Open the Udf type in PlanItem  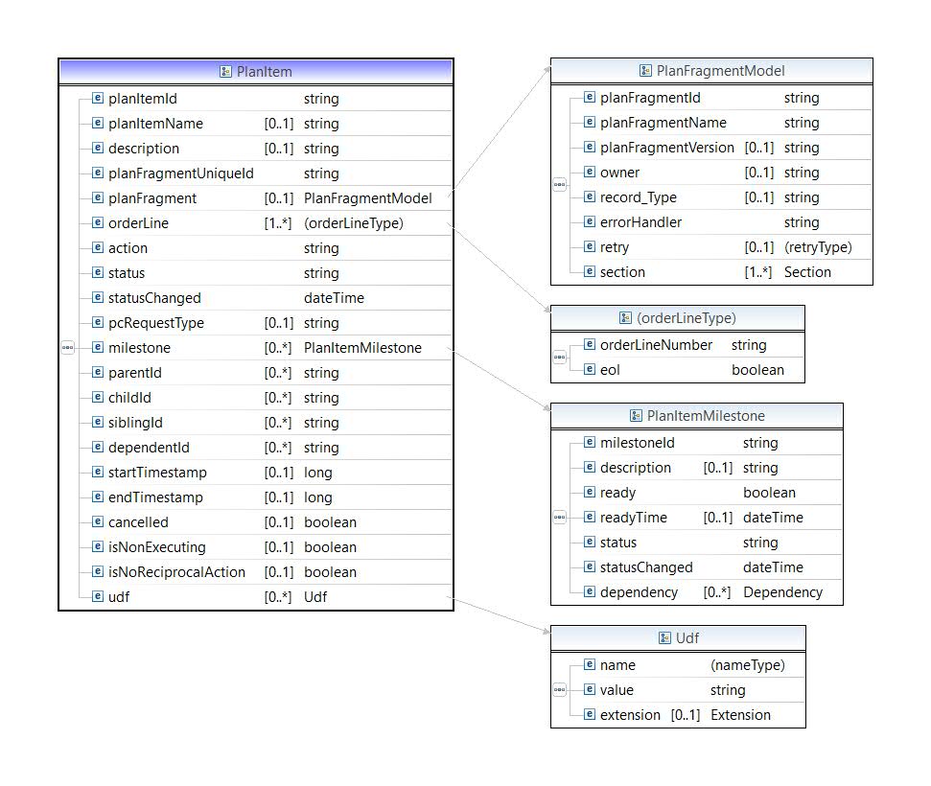315,597
